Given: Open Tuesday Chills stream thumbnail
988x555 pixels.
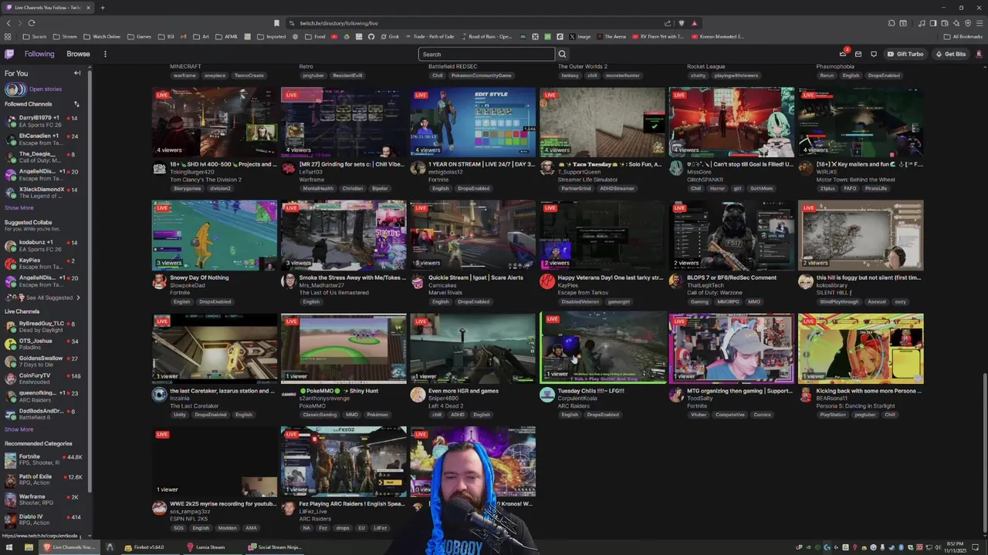Looking at the screenshot, I should click(603, 348).
